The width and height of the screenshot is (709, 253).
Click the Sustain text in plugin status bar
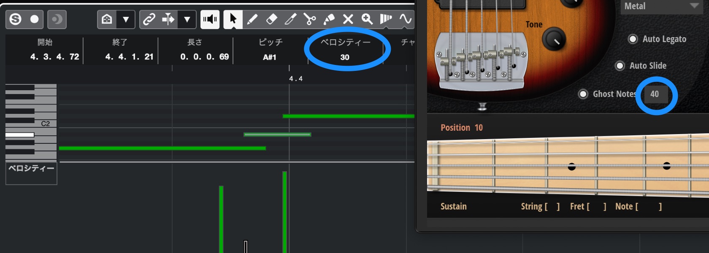coord(454,206)
